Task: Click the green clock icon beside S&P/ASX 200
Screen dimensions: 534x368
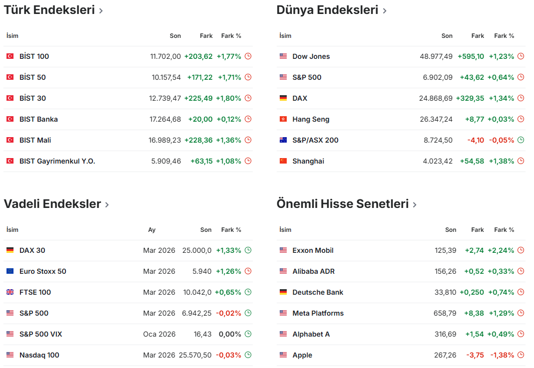Action: point(521,140)
